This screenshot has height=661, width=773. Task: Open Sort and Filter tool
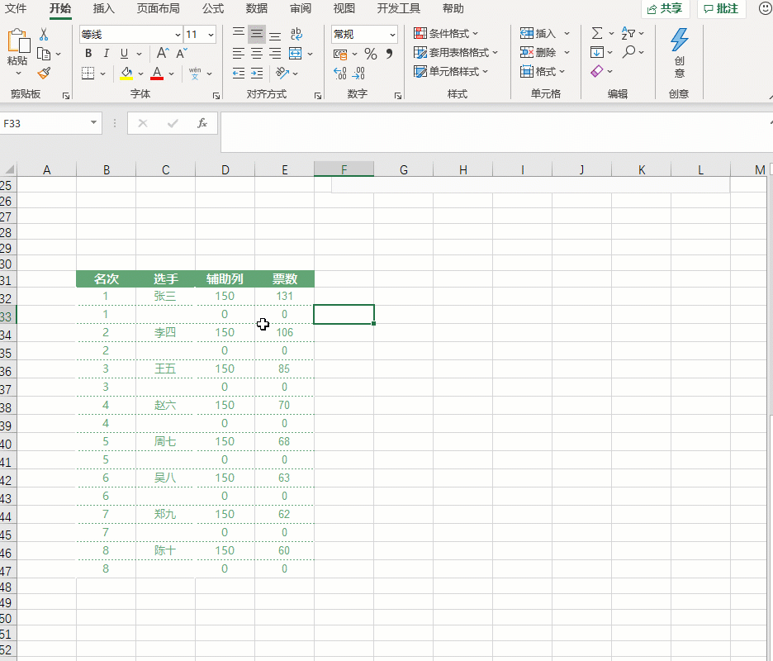coord(628,33)
